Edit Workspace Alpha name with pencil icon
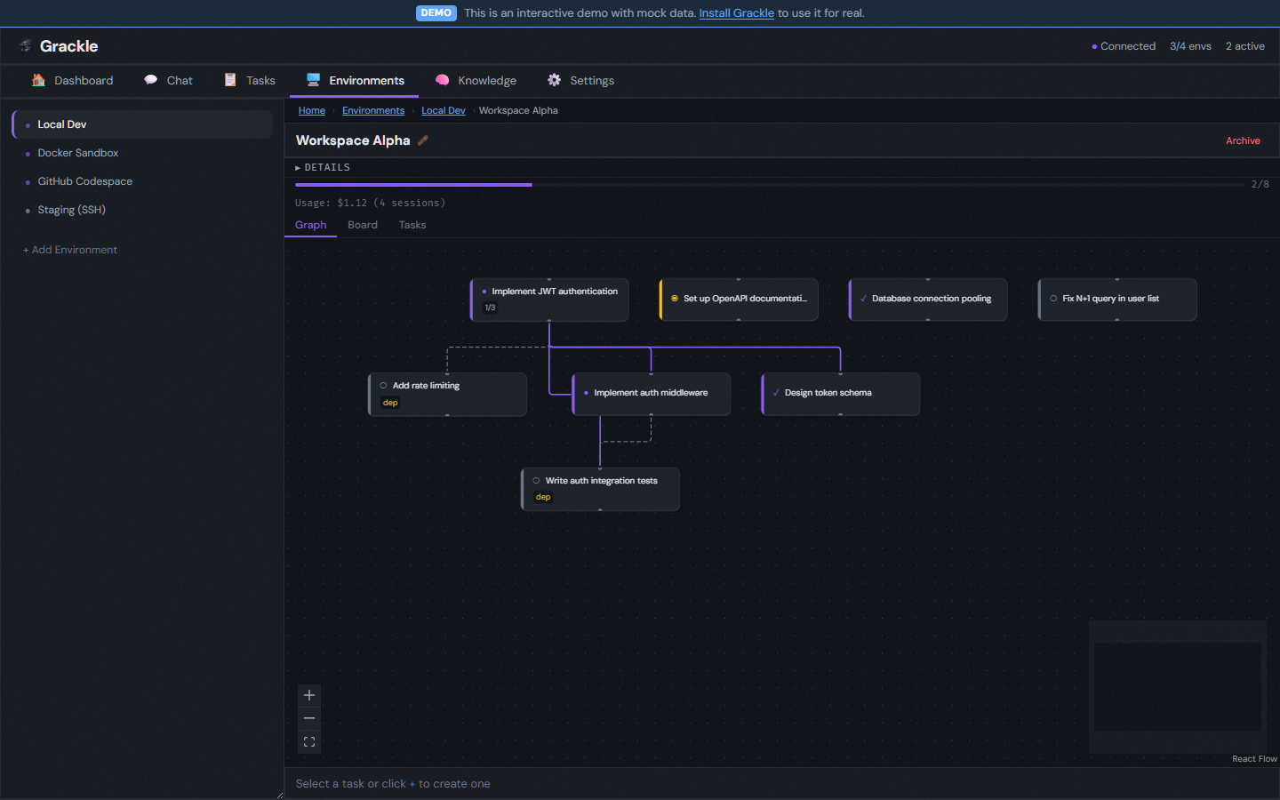Image resolution: width=1280 pixels, height=800 pixels. [x=423, y=140]
